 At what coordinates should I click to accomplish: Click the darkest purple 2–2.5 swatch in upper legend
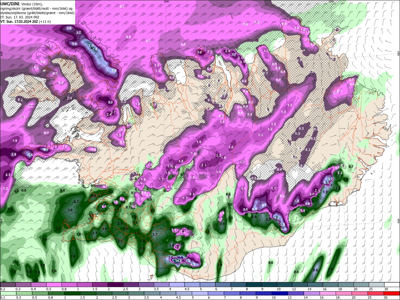[x=115, y=285]
